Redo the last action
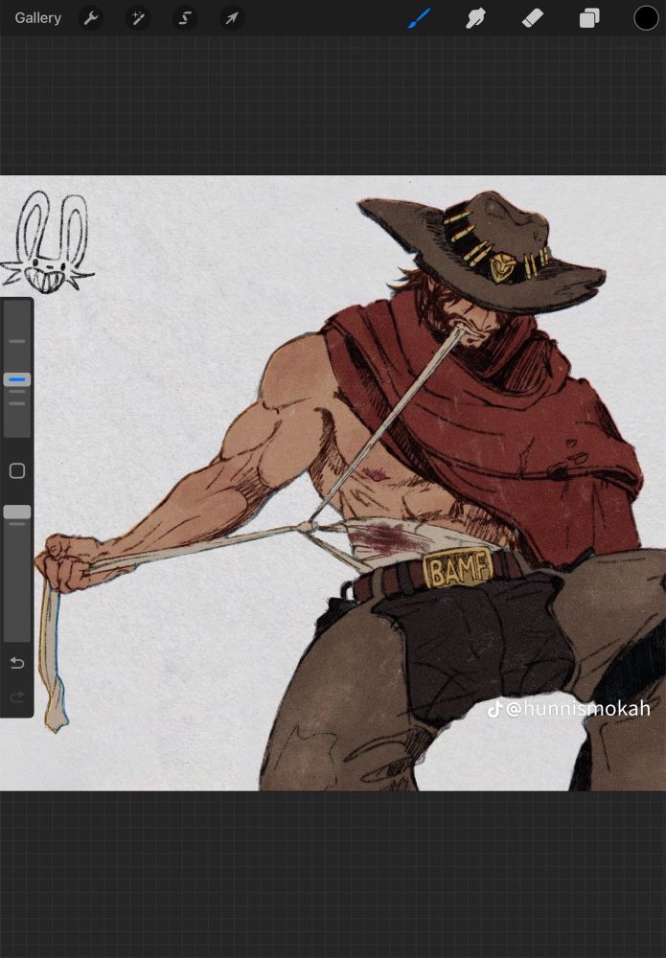The width and height of the screenshot is (666, 958). point(17,696)
